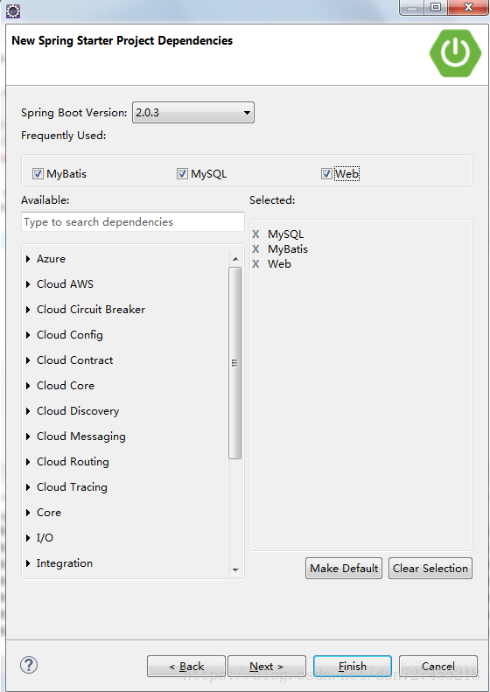Remove Web via its X icon
Viewport: 490px width, 692px height.
[x=255, y=264]
